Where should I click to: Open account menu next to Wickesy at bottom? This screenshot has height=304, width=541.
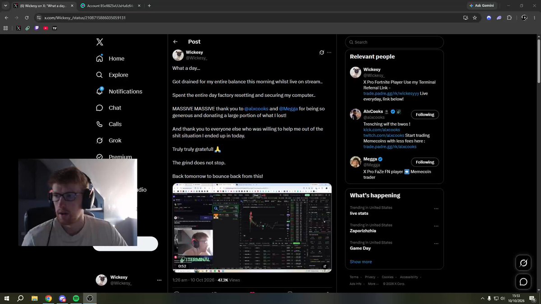[x=159, y=280]
